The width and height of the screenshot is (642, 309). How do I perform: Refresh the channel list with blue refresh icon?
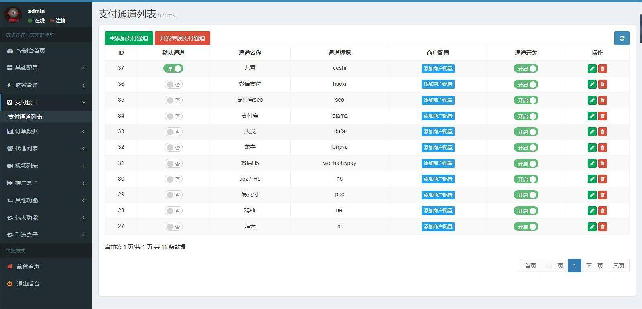622,38
